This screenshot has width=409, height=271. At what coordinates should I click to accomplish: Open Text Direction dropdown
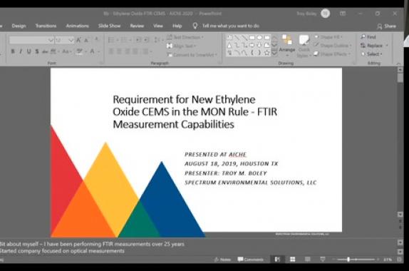pos(185,37)
